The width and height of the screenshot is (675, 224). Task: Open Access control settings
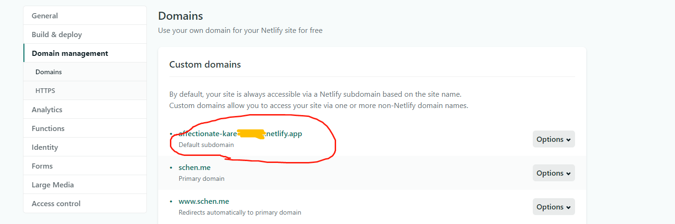(x=56, y=204)
